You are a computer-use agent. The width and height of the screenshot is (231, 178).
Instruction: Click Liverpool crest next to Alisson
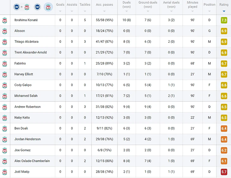point(5,31)
